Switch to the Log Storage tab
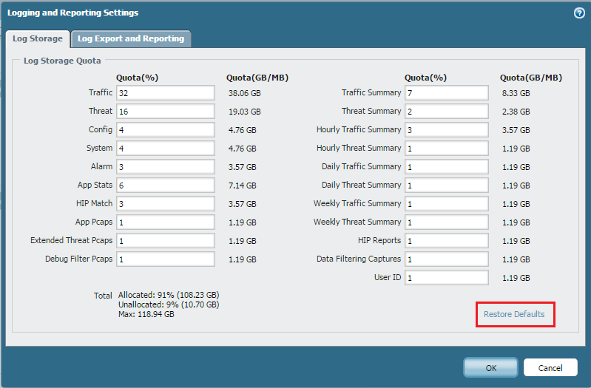Image resolution: width=591 pixels, height=388 pixels. click(38, 38)
